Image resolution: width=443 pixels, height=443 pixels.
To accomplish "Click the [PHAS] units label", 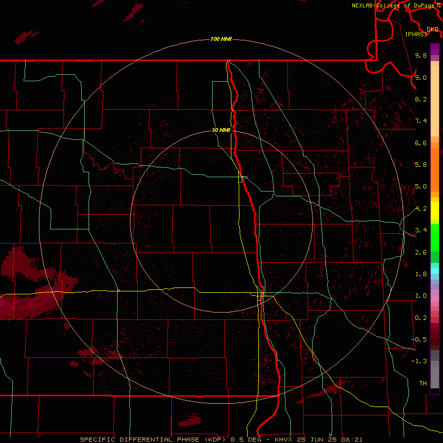I will pos(416,34).
